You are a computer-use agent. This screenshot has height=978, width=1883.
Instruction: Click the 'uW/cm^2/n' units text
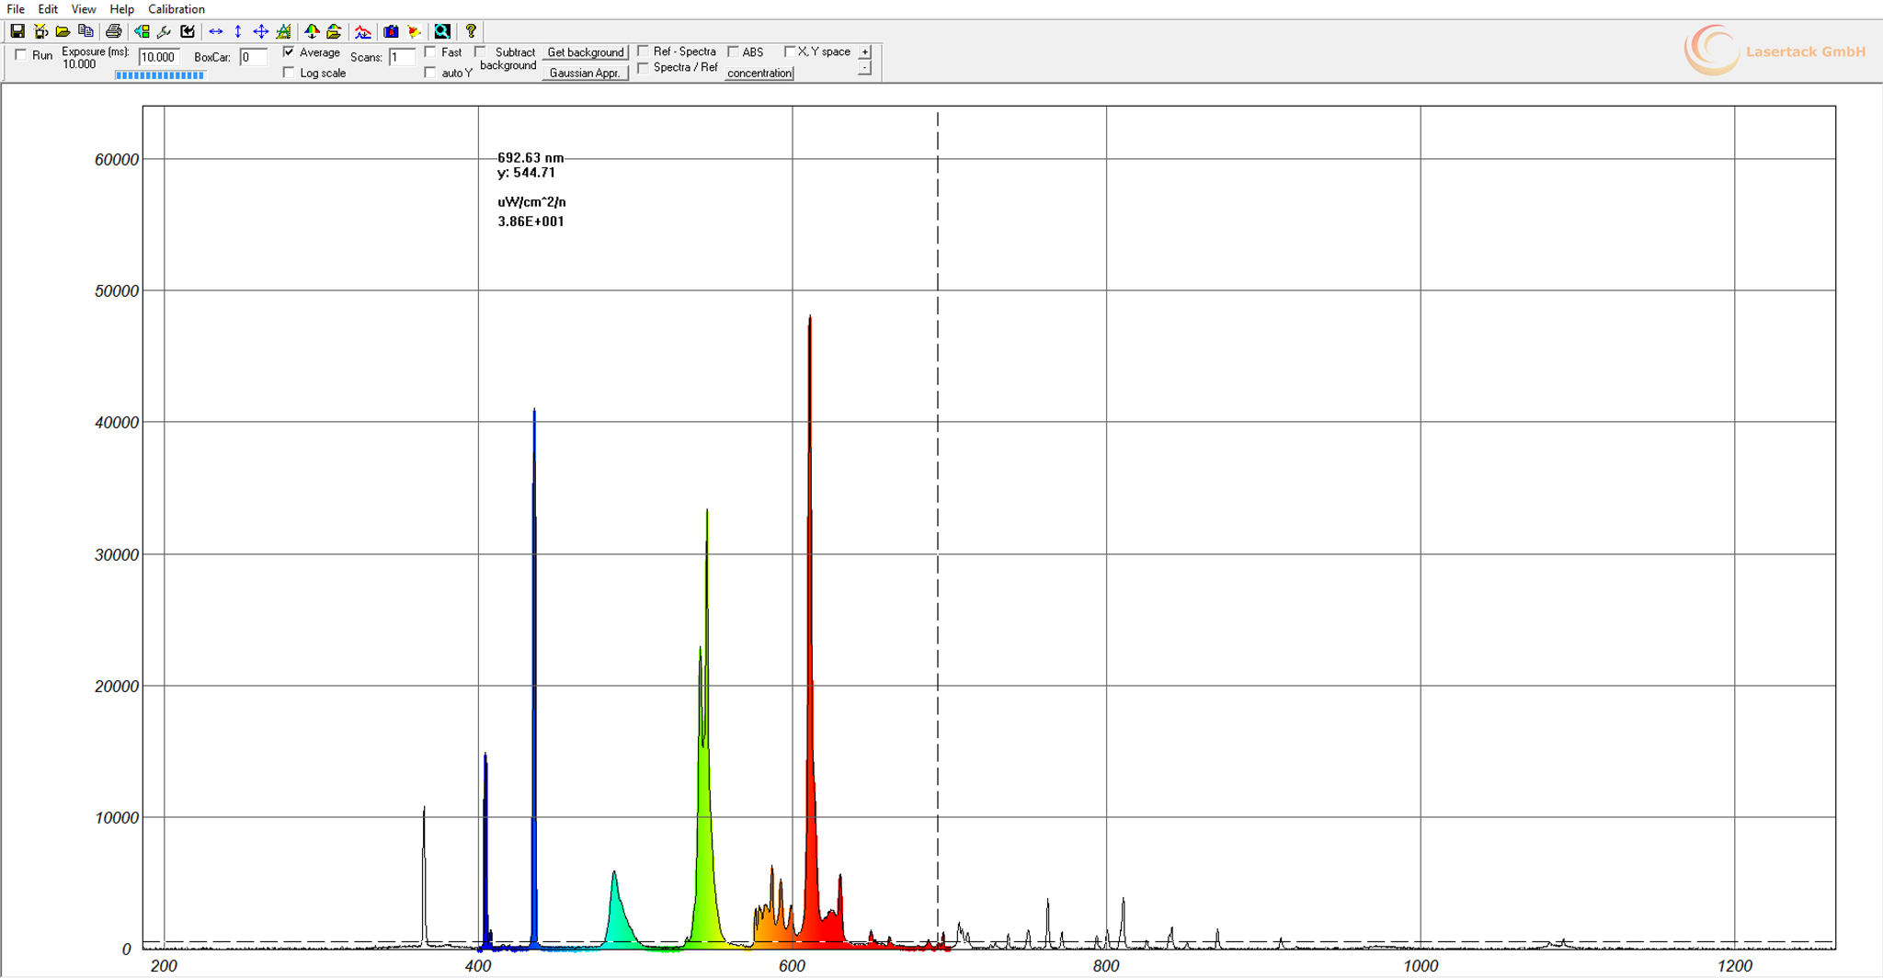pos(531,201)
